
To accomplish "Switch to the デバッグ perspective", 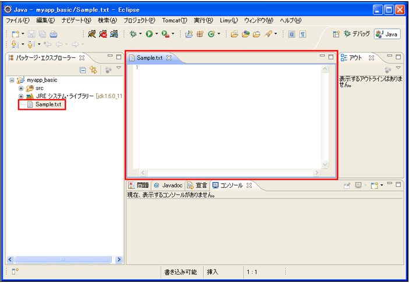I will click(x=358, y=34).
